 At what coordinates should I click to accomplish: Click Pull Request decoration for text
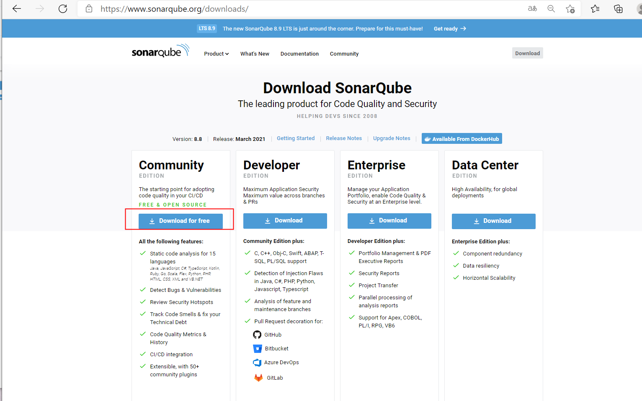pos(289,321)
